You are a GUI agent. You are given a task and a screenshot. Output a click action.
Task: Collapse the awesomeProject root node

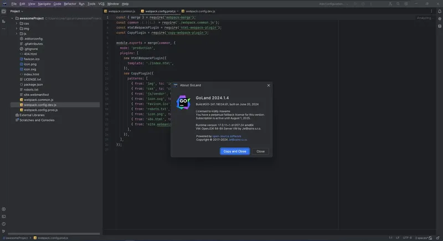tap(12, 18)
